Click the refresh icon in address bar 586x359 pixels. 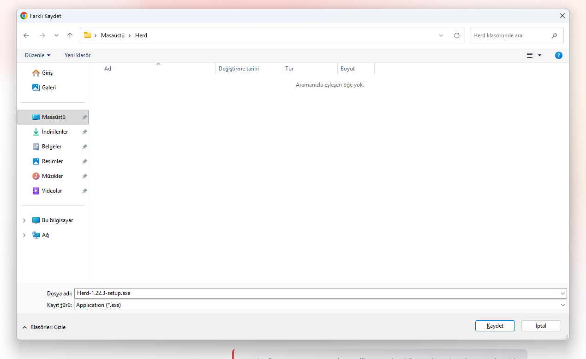click(456, 35)
